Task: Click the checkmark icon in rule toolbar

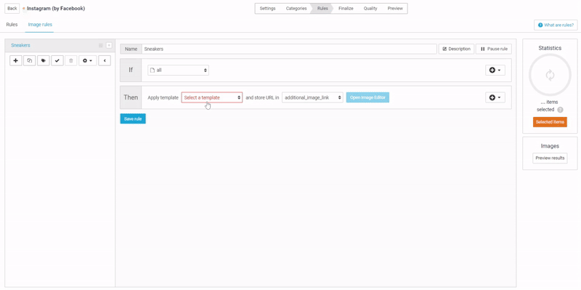Action: 57,60
